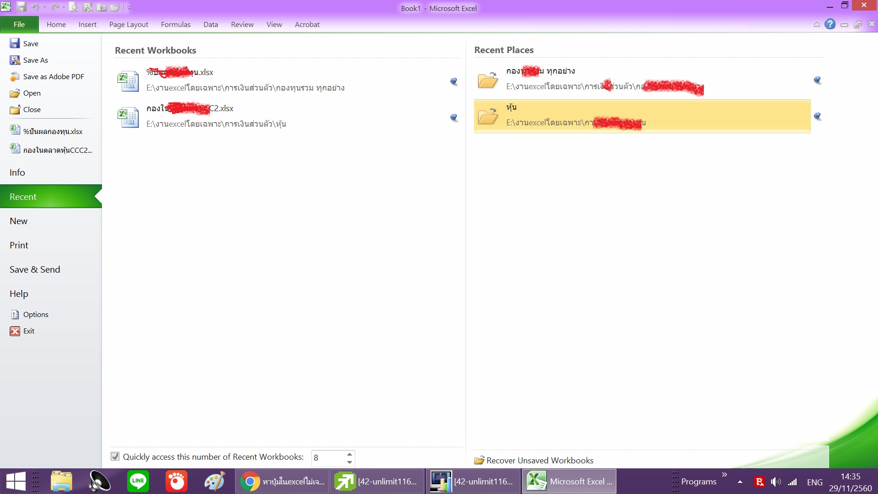Click the network signal tray icon
The image size is (878, 494).
[x=792, y=482]
